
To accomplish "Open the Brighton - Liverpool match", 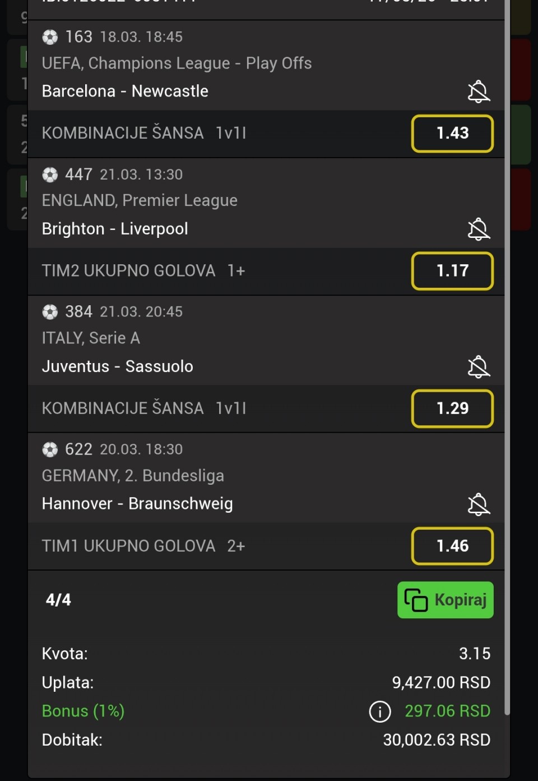I will [115, 229].
